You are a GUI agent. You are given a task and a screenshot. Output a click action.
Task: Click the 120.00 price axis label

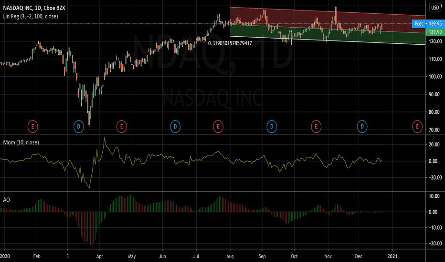[435, 41]
